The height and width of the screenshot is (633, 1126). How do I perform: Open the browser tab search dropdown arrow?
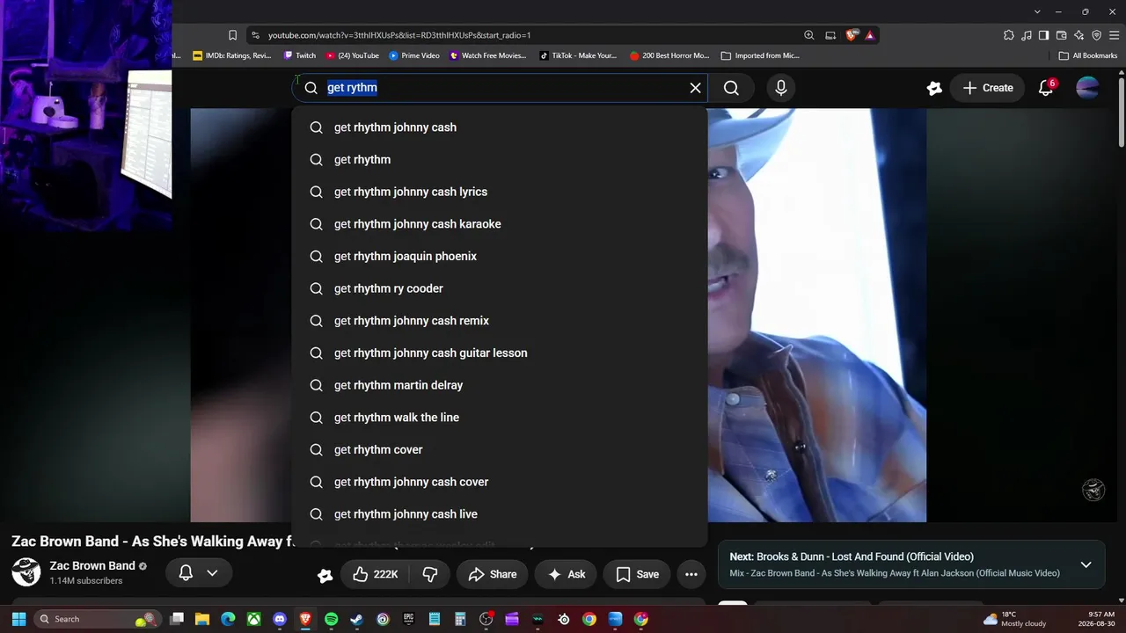pyautogui.click(x=1037, y=11)
